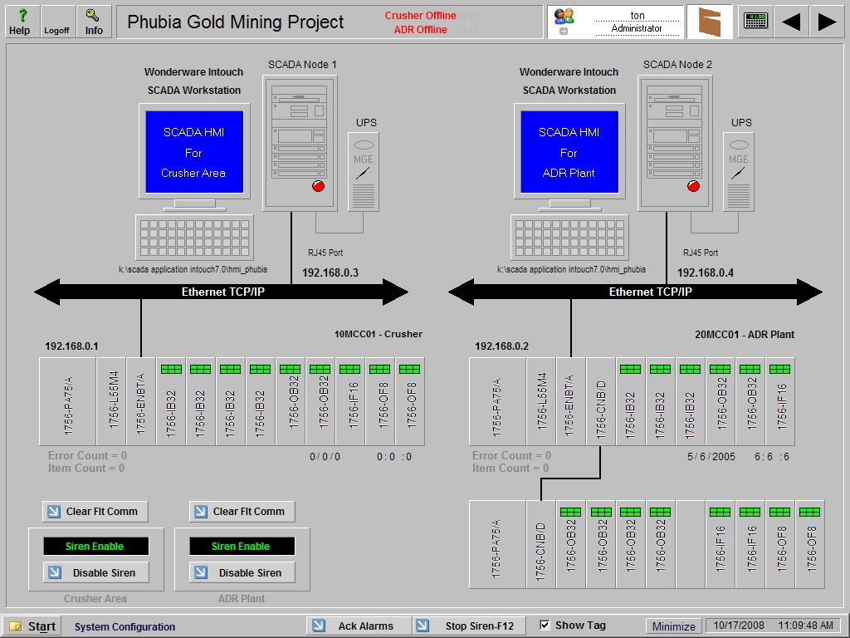Viewport: 850px width, 638px height.
Task: Toggle the Show Tag checkbox
Action: (x=545, y=624)
